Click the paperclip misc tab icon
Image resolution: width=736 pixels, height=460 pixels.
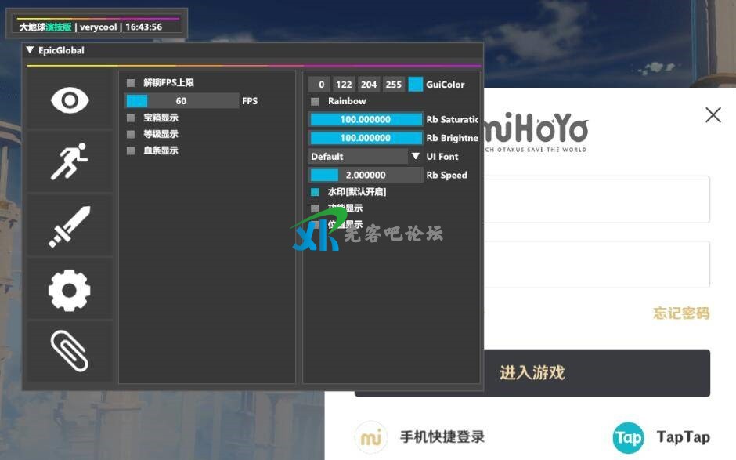(70, 350)
